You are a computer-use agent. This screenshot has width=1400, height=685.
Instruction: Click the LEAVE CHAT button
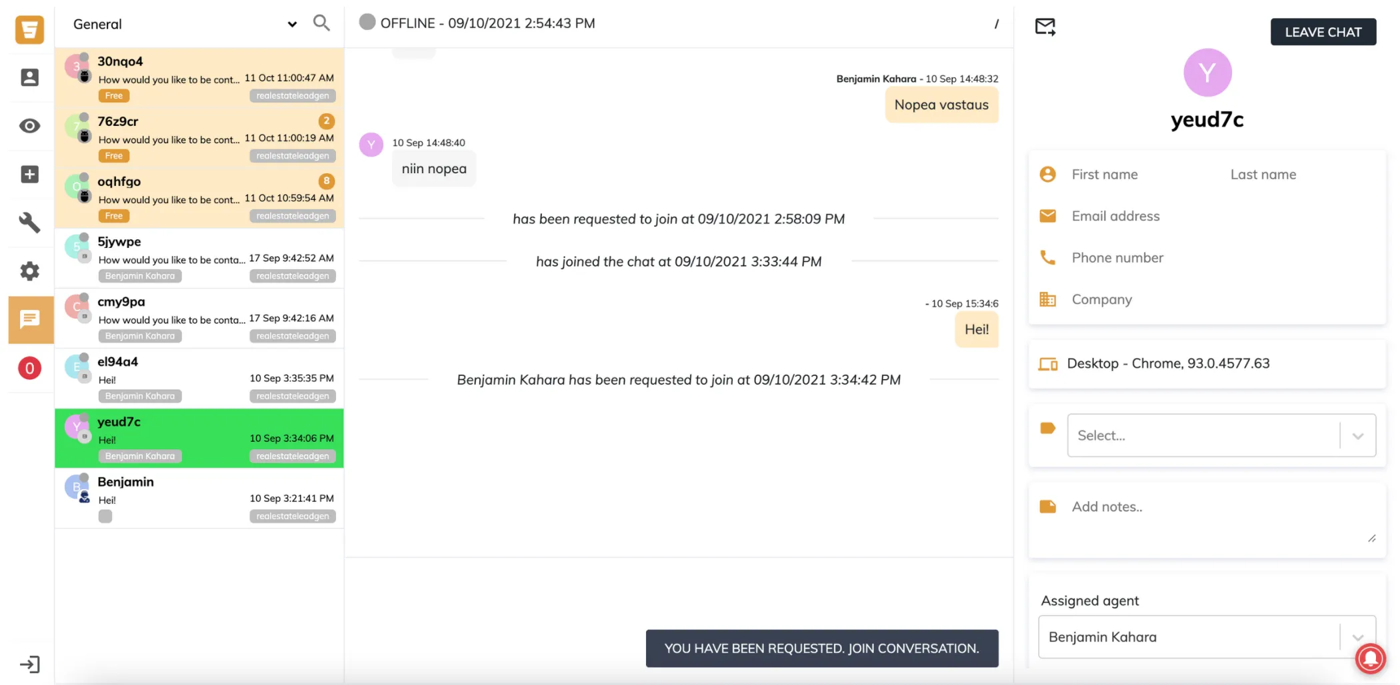[x=1323, y=32]
